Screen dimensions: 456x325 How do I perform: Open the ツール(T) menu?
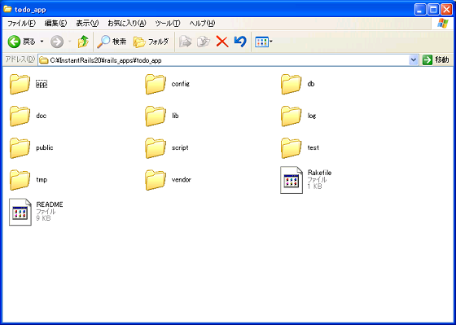[168, 24]
